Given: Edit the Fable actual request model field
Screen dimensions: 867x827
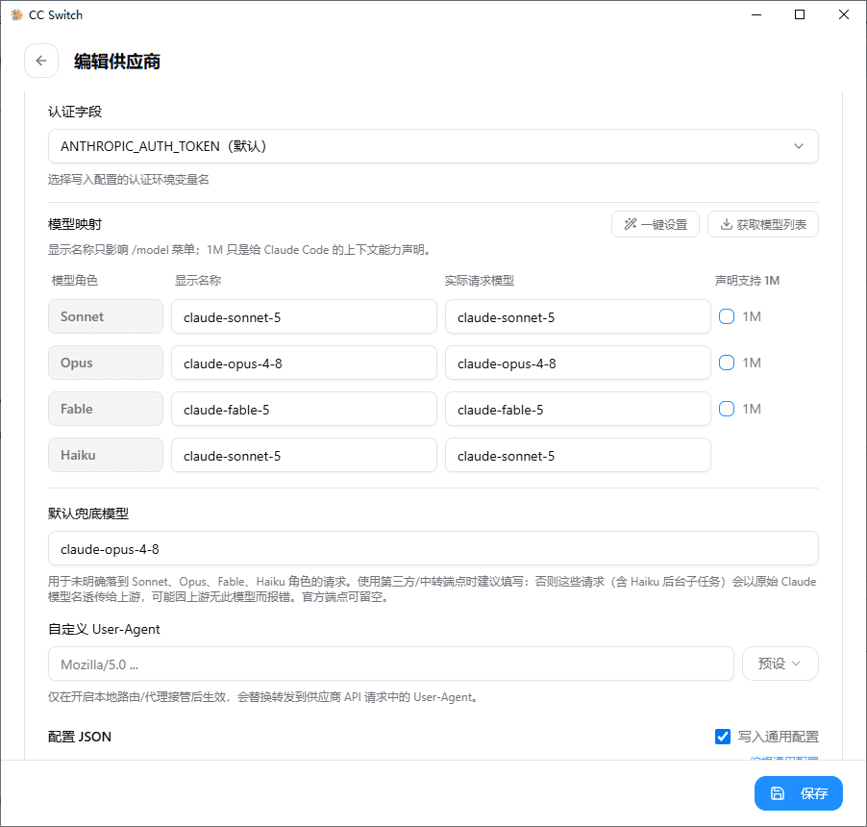Looking at the screenshot, I should coord(578,409).
